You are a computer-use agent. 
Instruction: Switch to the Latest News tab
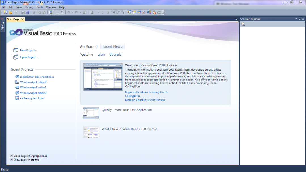point(112,46)
